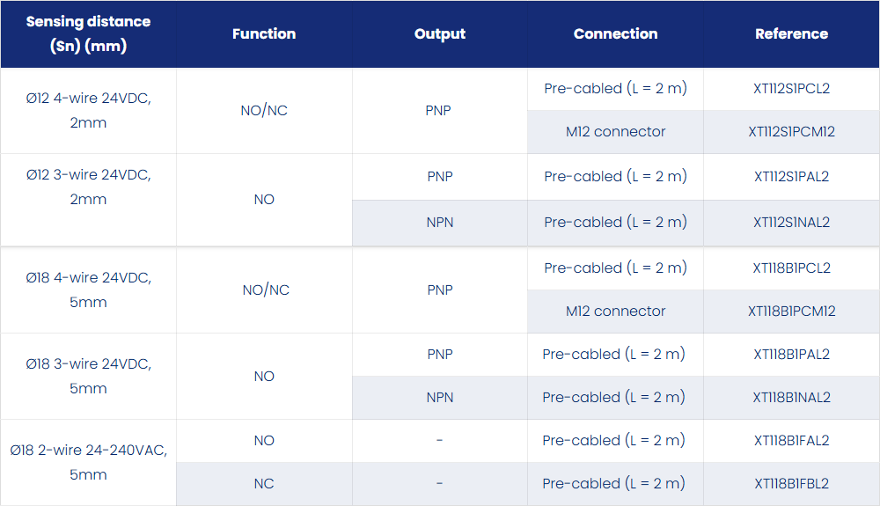The width and height of the screenshot is (880, 506).
Task: Click the Ø18 M12 connector cell
Action: click(x=615, y=312)
